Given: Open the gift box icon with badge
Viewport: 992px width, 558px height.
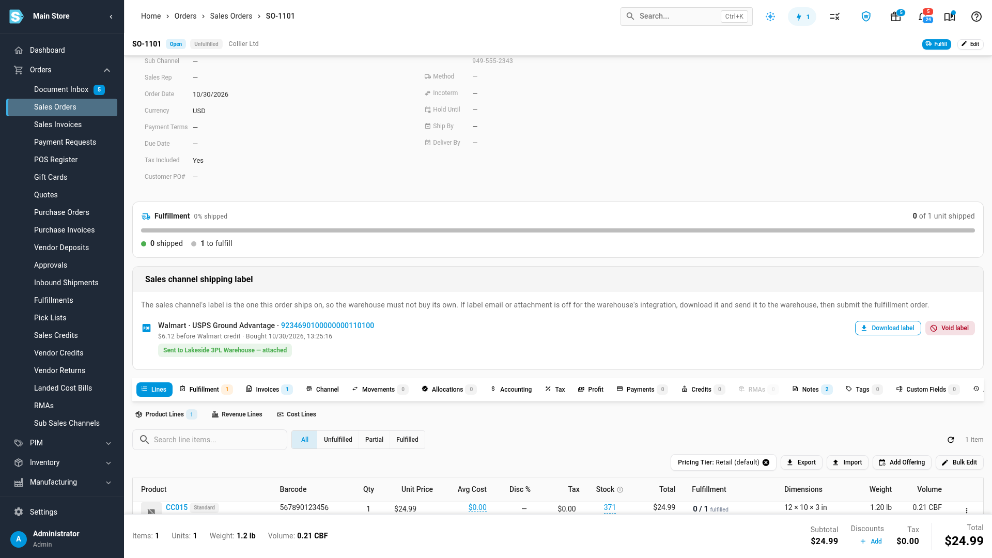Looking at the screenshot, I should (x=896, y=17).
